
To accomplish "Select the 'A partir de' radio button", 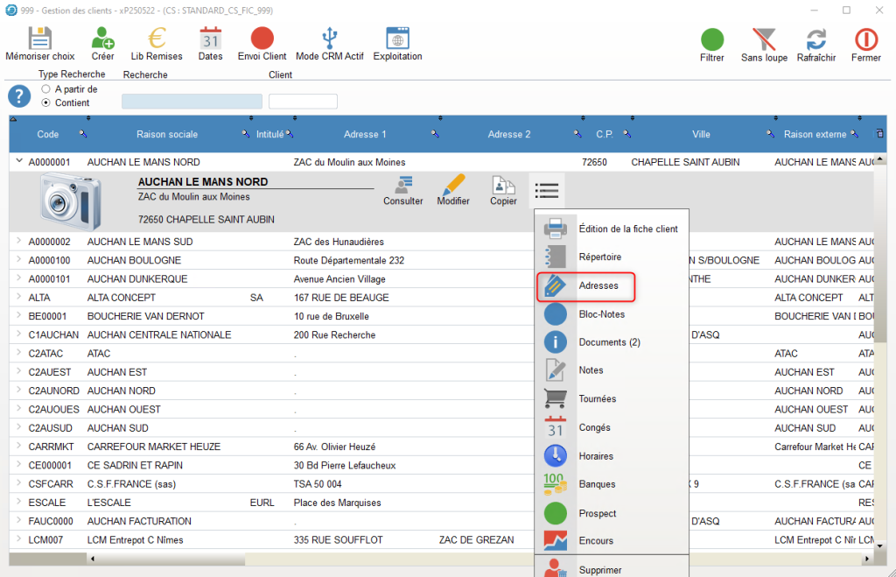I will pos(46,89).
